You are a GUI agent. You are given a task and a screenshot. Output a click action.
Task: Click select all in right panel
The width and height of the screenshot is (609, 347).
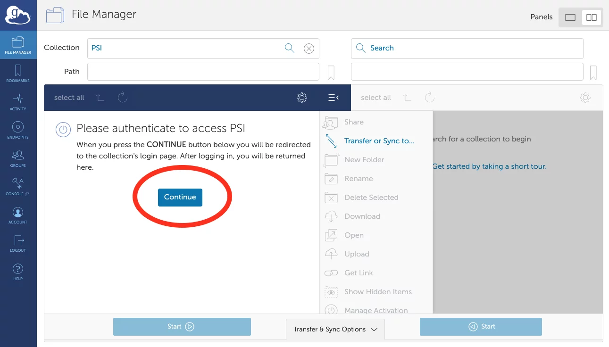[x=376, y=98]
